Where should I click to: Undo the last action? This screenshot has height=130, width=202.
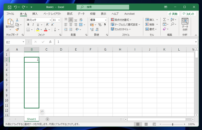[15, 7]
